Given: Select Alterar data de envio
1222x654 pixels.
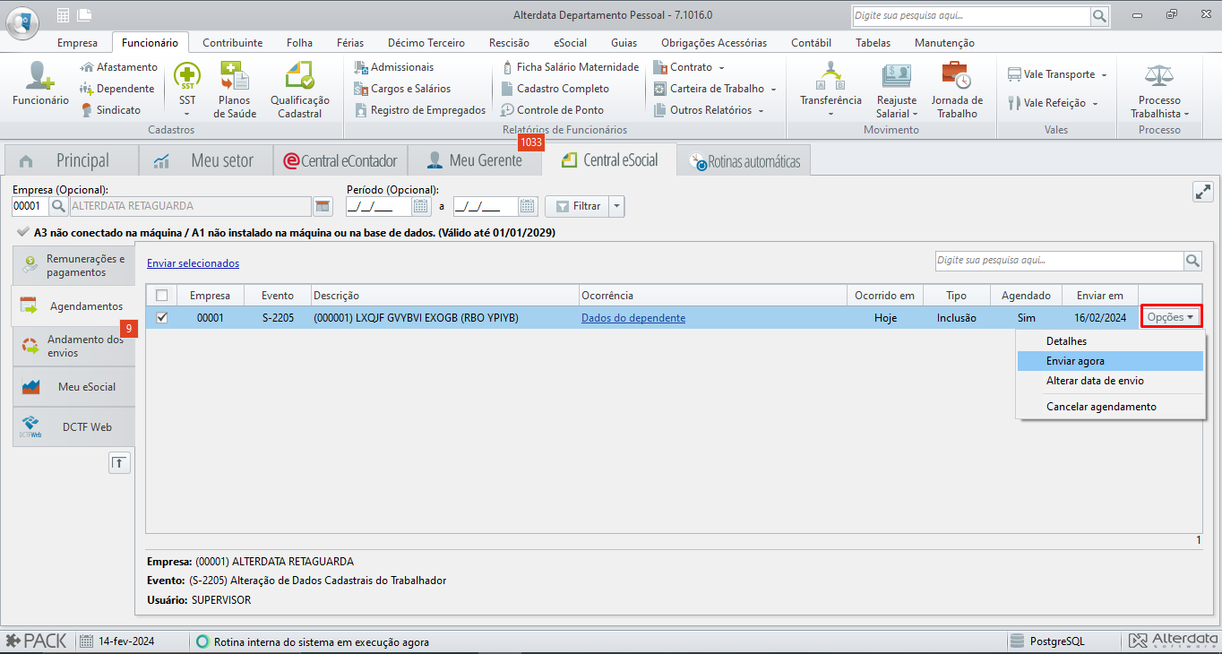Looking at the screenshot, I should coord(1111,381).
